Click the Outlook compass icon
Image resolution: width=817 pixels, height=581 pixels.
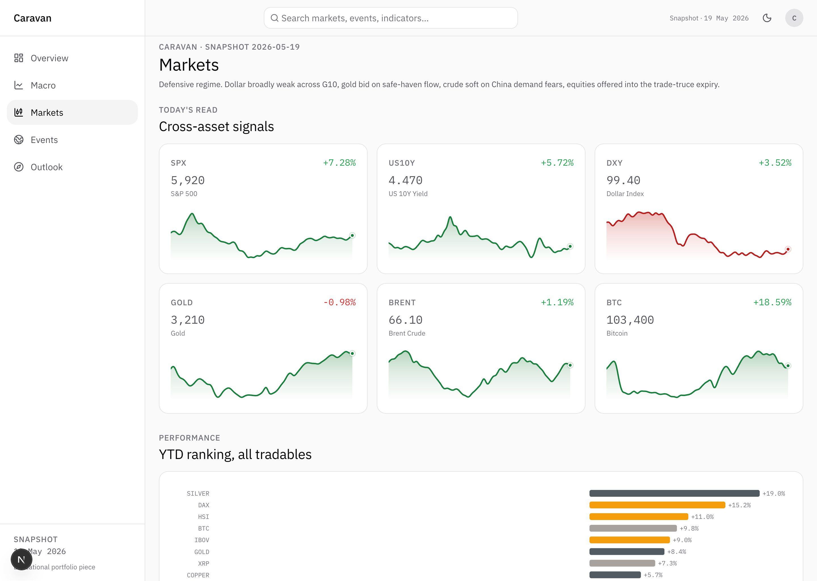click(x=19, y=167)
